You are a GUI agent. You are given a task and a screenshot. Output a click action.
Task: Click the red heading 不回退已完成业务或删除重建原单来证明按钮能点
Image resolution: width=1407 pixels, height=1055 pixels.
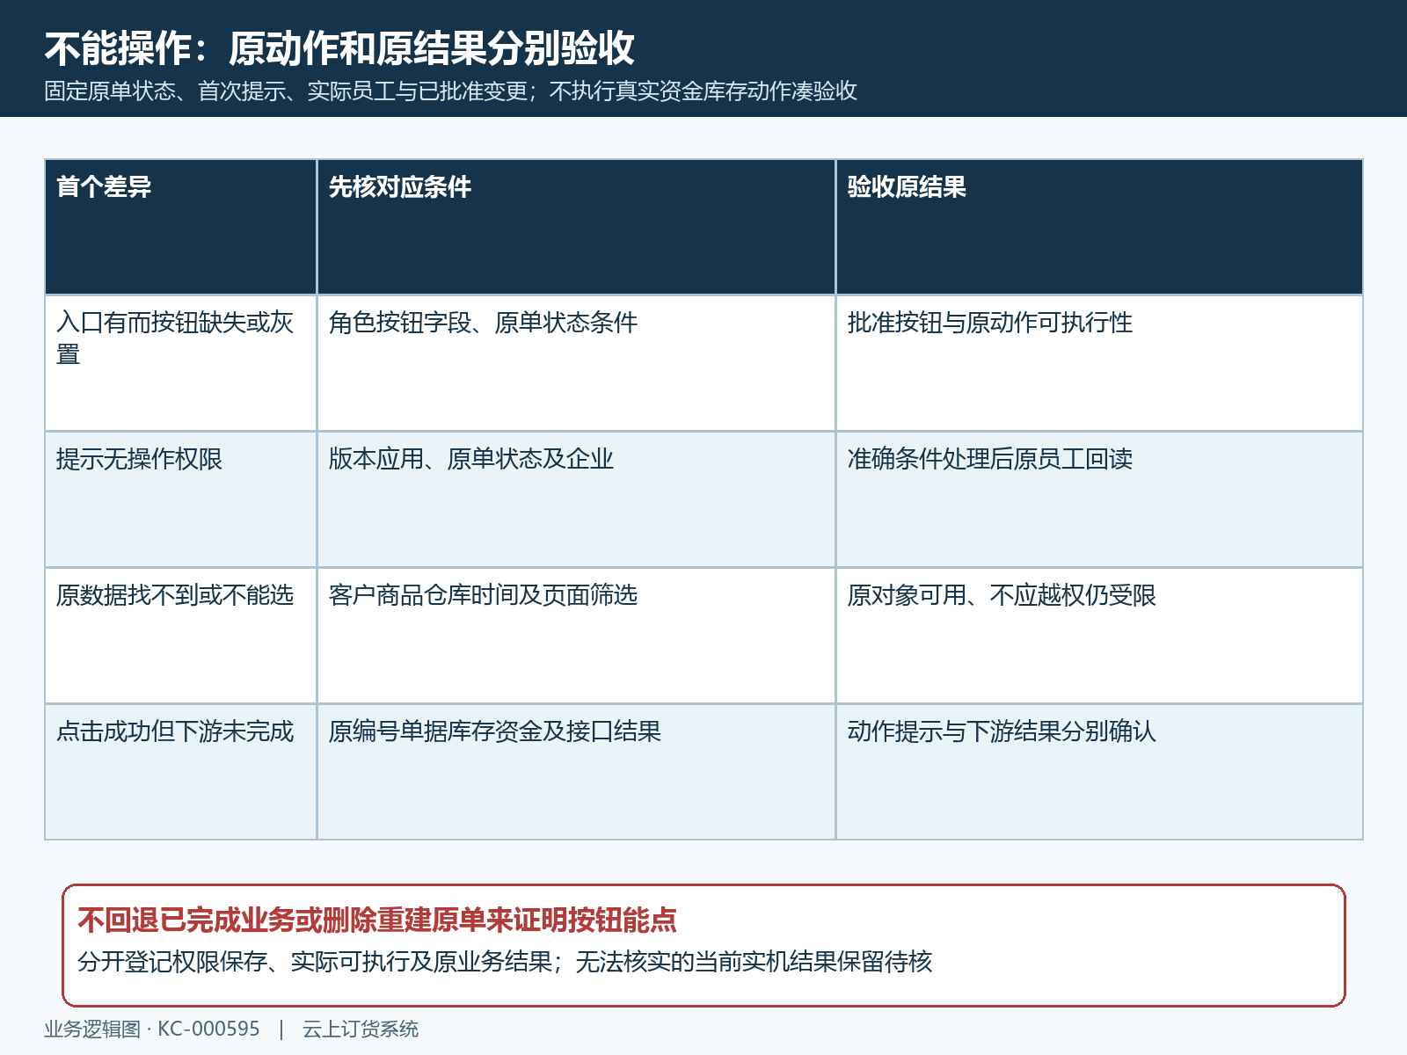point(377,920)
